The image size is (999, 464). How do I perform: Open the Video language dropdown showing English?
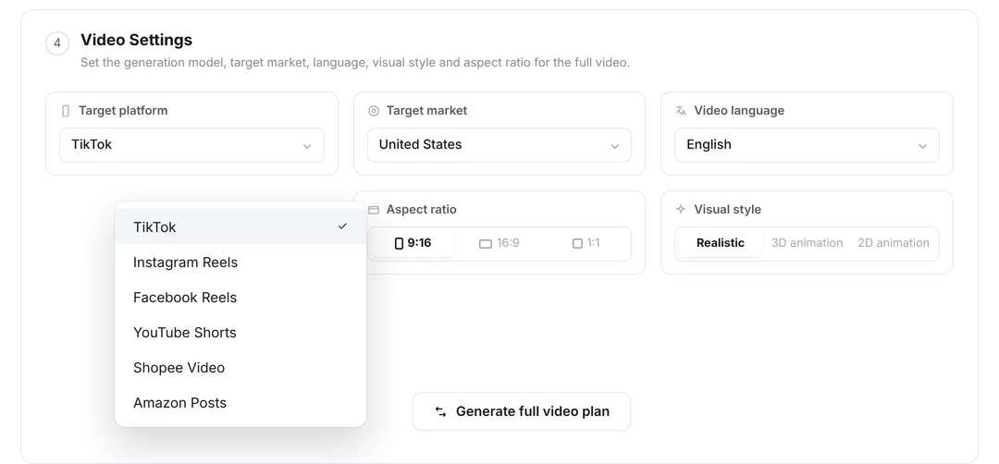point(807,145)
